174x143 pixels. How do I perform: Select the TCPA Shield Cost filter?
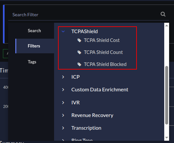click(x=102, y=40)
